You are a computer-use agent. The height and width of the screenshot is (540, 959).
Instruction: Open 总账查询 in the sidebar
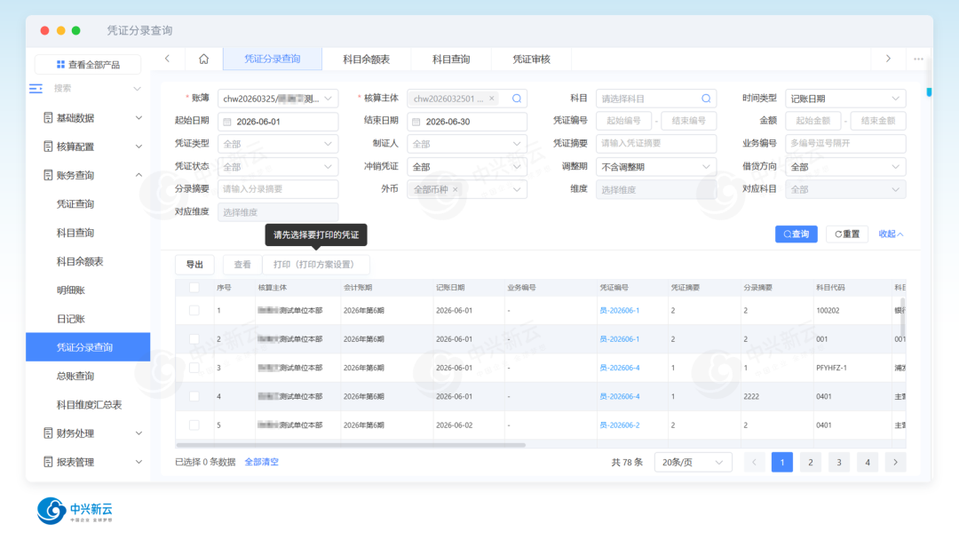point(75,376)
